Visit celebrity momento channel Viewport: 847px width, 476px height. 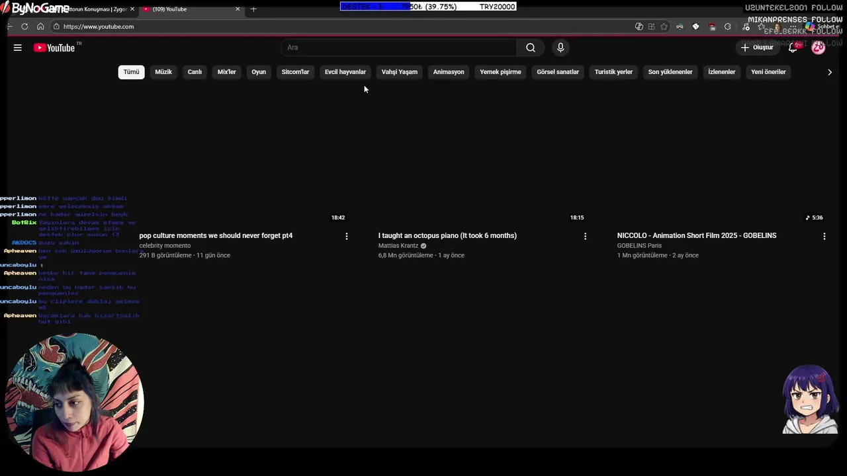click(165, 246)
